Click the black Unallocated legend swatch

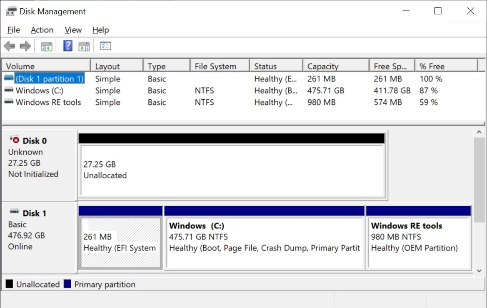coord(9,284)
